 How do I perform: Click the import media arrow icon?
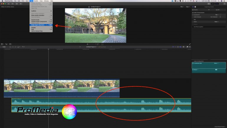(x=9, y=4)
